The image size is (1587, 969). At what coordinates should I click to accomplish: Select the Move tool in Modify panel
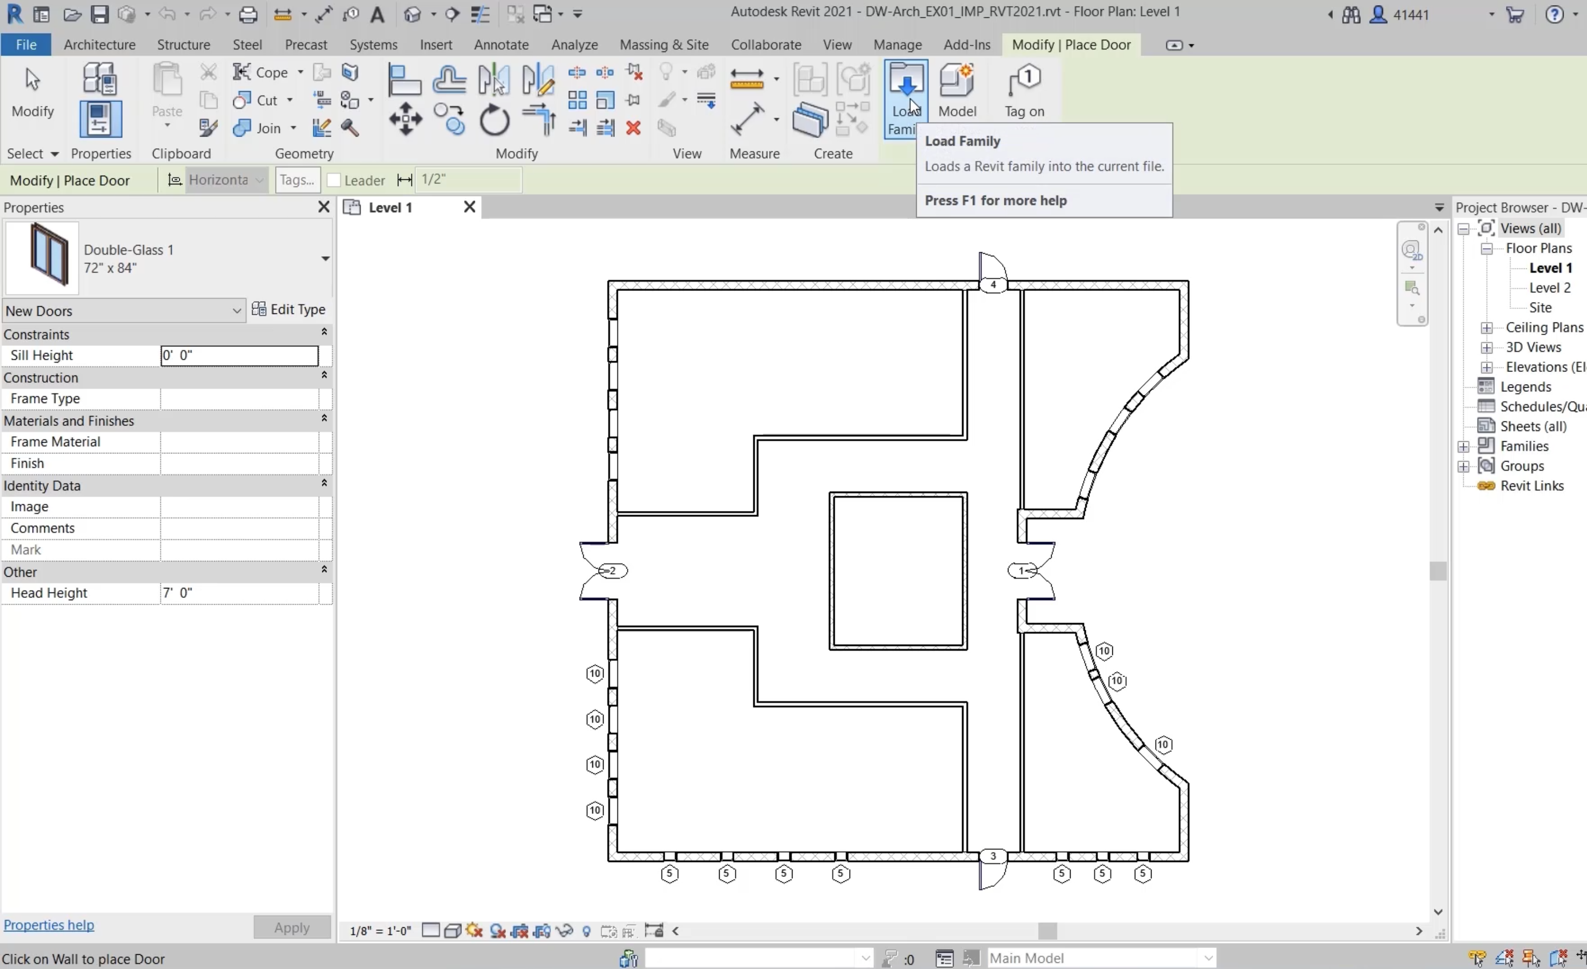coord(405,120)
